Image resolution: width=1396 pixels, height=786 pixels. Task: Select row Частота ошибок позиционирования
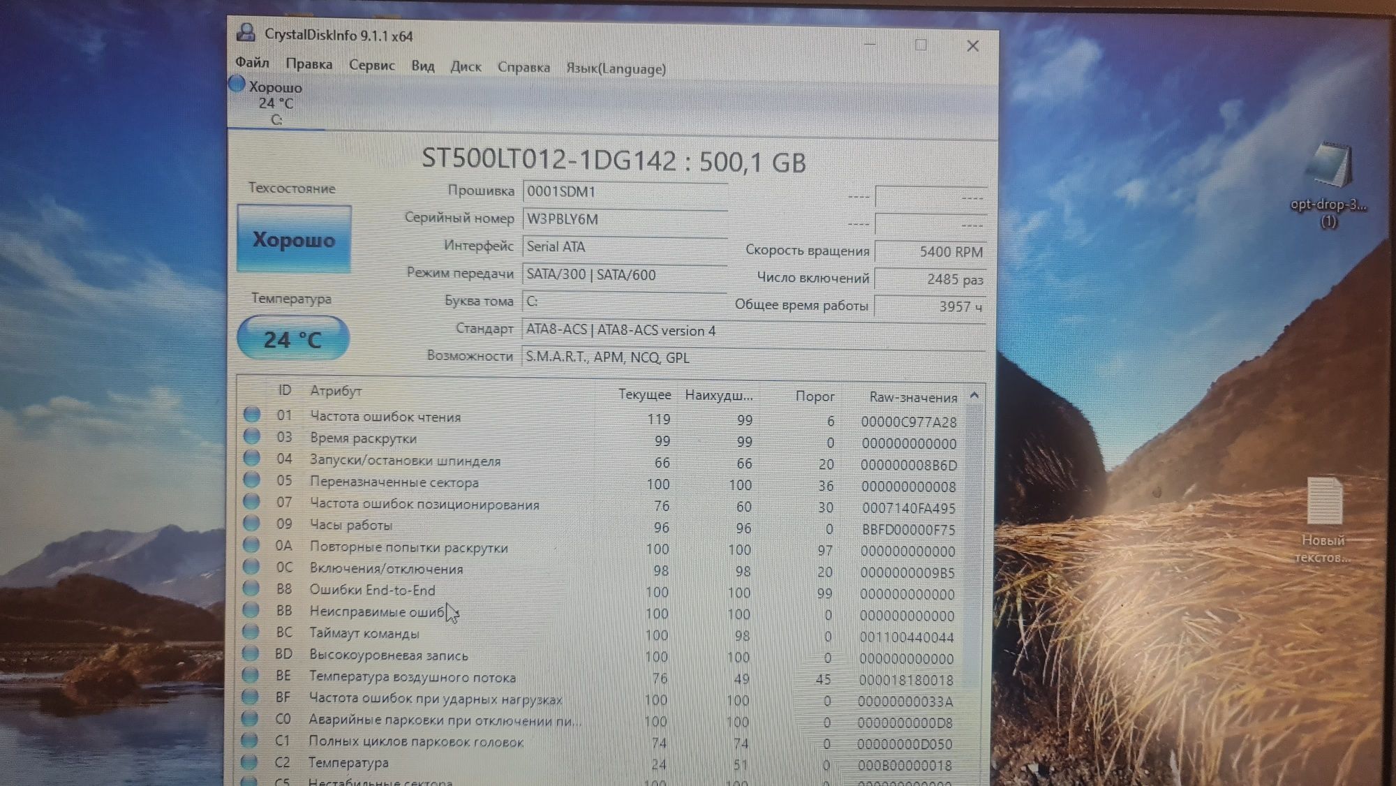[600, 505]
